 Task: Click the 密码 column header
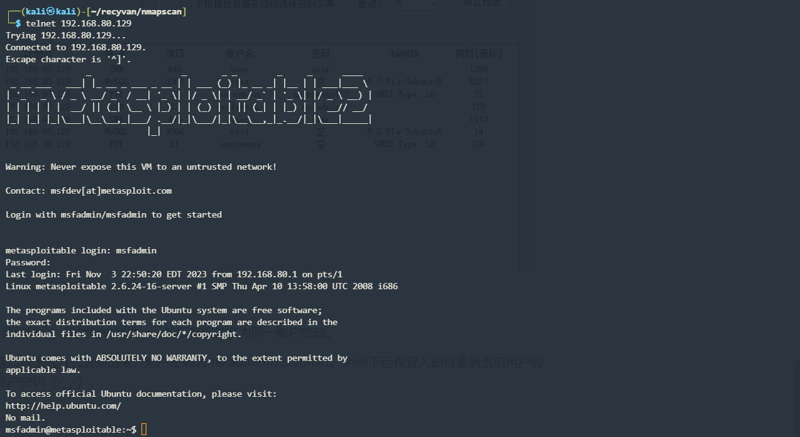[321, 53]
